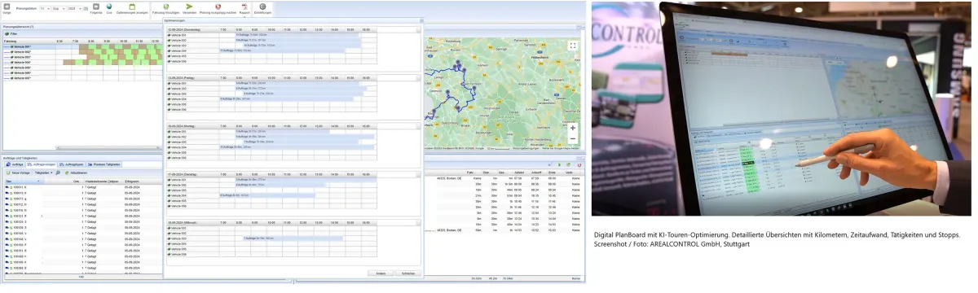Click the 16-09-2024 (Montag) header
The image size is (978, 293).
click(x=183, y=126)
